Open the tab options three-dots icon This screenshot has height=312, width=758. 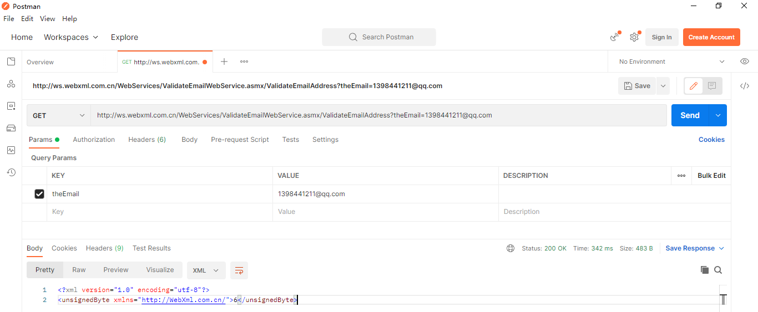244,62
